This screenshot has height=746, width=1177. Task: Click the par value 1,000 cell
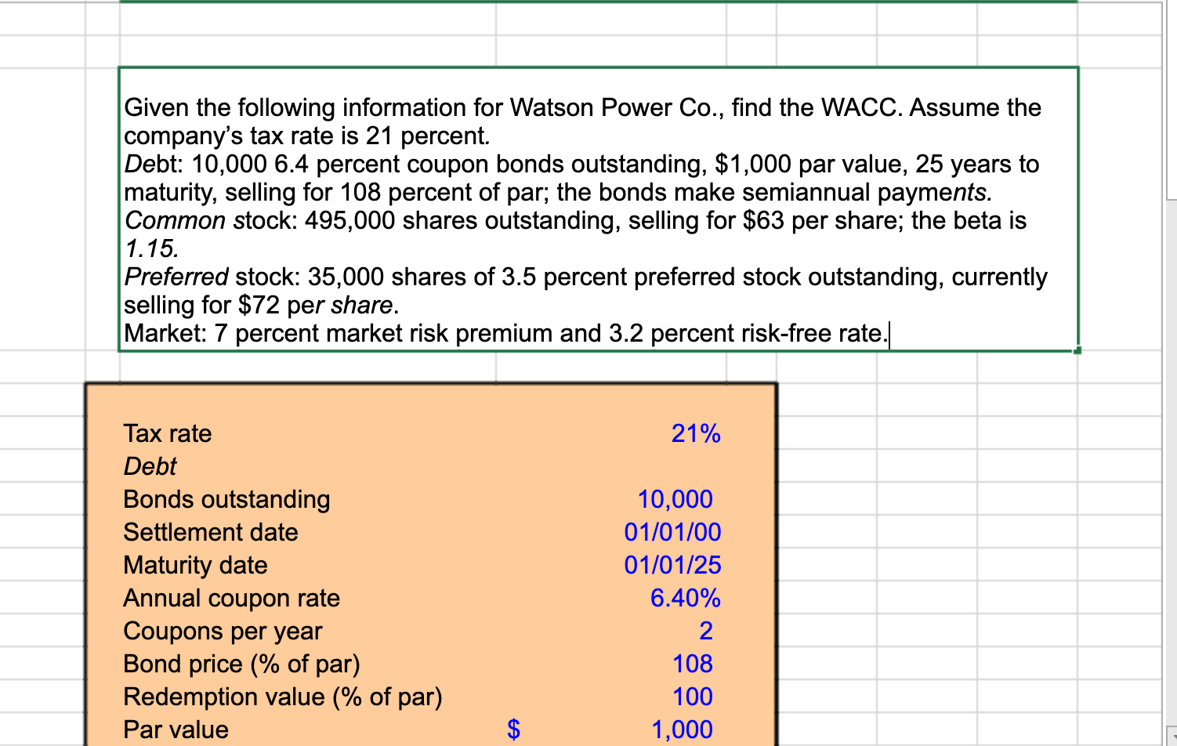tap(682, 730)
